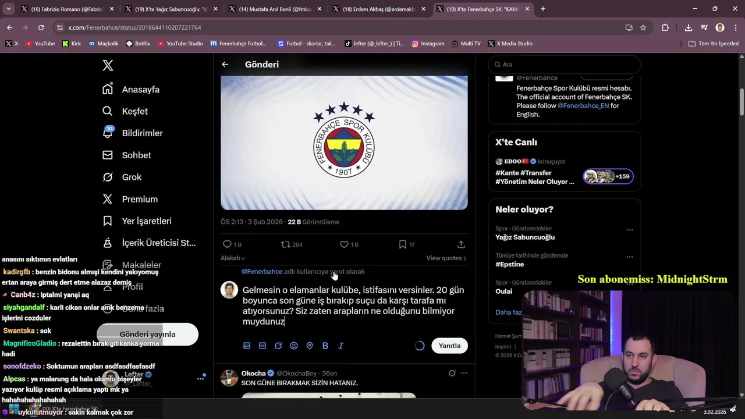
Task: Open @Fenerbahce mention in reply header
Action: [262, 272]
